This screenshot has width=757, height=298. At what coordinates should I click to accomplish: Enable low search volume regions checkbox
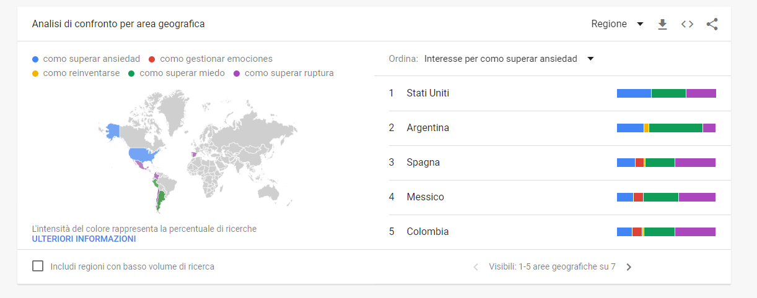coord(38,266)
